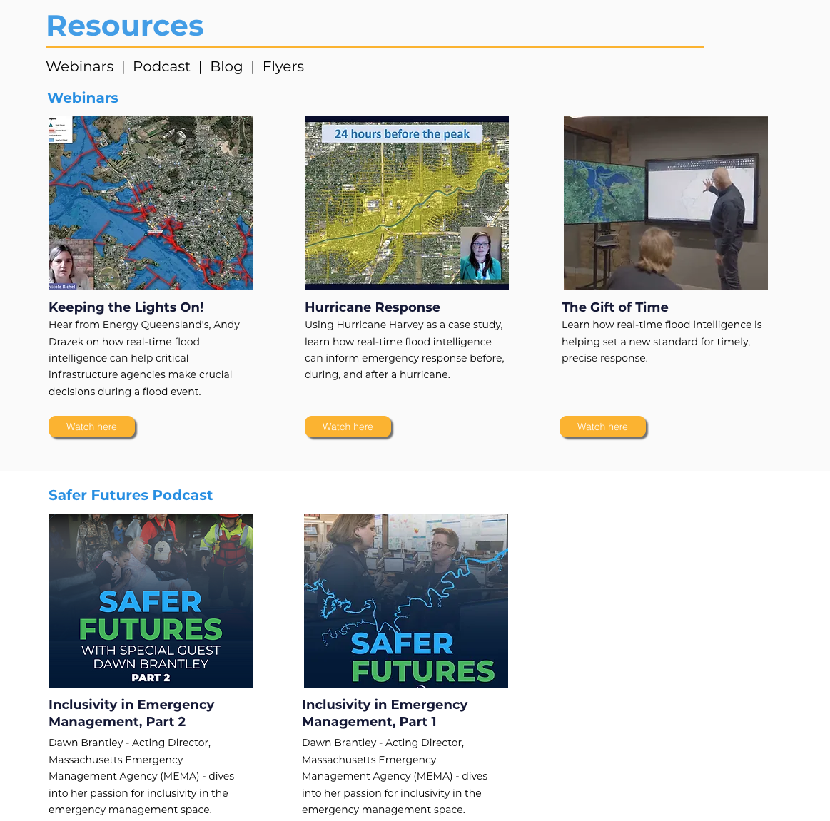The width and height of the screenshot is (830, 821).
Task: Navigate to the Blog section
Action: click(x=226, y=66)
